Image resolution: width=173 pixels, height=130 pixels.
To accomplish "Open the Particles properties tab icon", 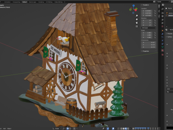I will (x=163, y=37).
